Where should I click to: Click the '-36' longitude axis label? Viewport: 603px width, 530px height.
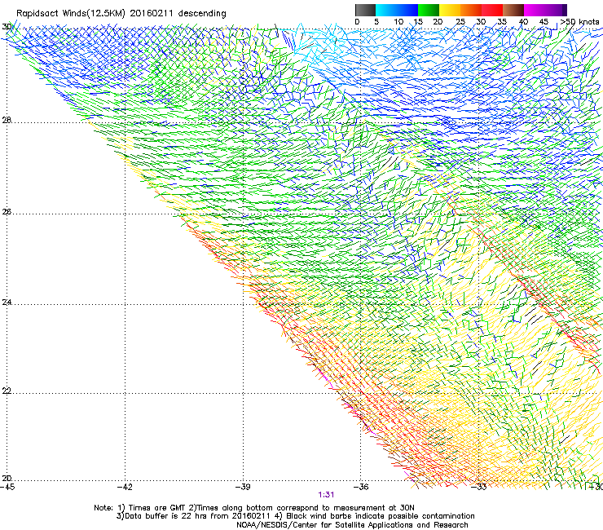(361, 487)
